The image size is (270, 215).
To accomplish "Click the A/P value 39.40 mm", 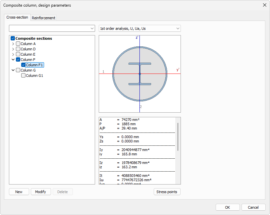I will [129, 128].
